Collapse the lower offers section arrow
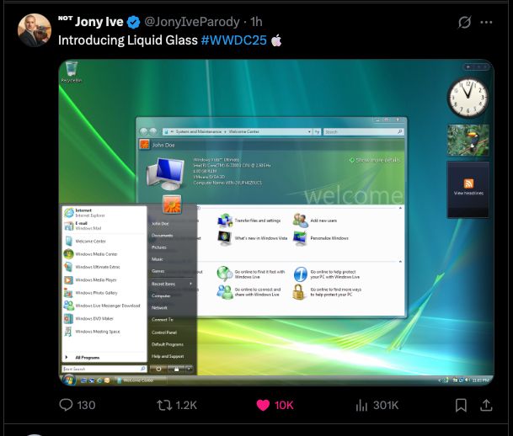The height and width of the screenshot is (436, 513). point(400,262)
